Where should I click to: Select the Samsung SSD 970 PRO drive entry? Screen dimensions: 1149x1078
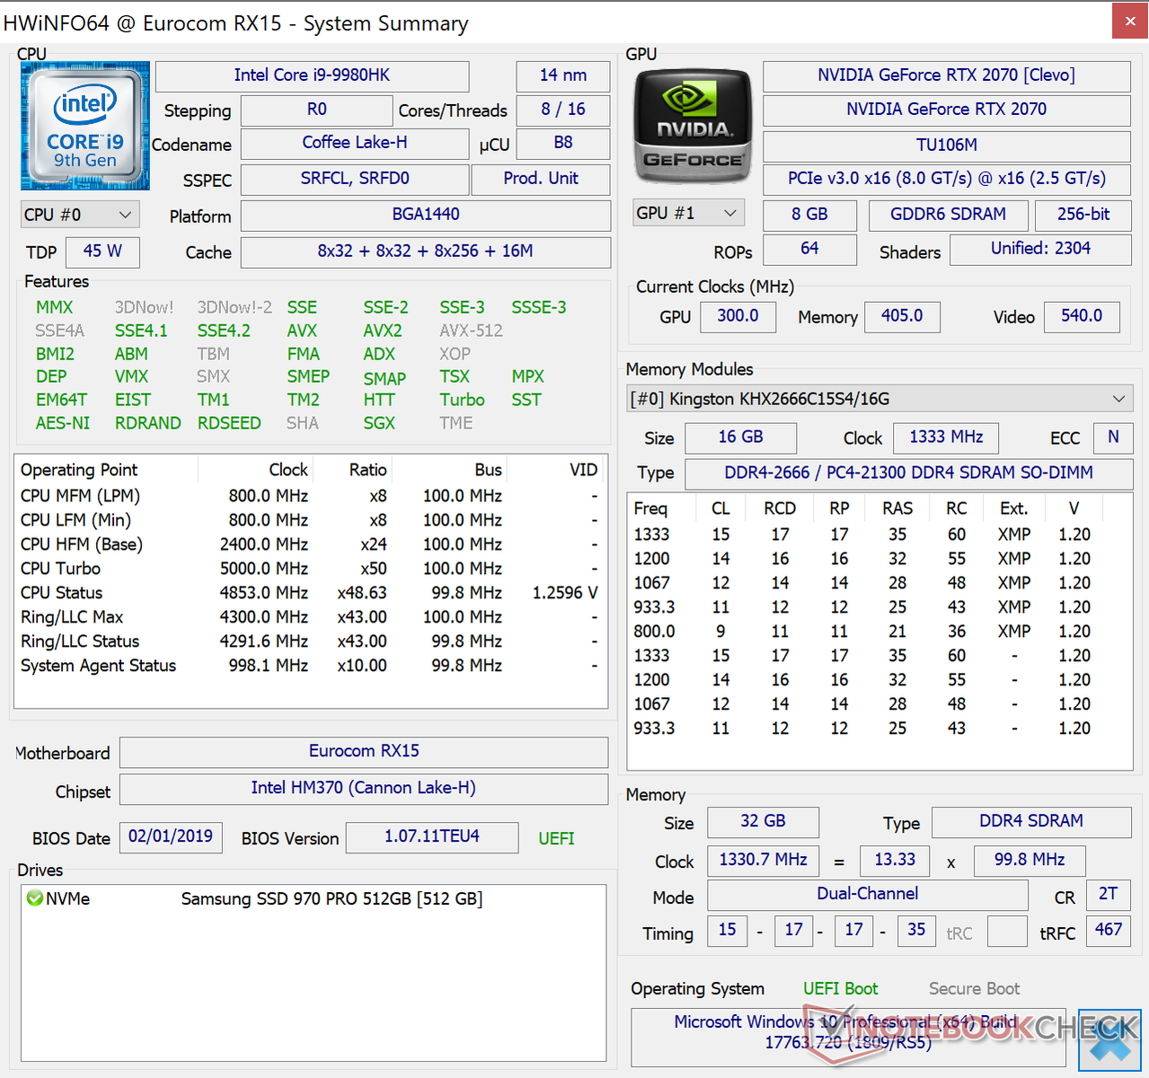click(x=331, y=898)
